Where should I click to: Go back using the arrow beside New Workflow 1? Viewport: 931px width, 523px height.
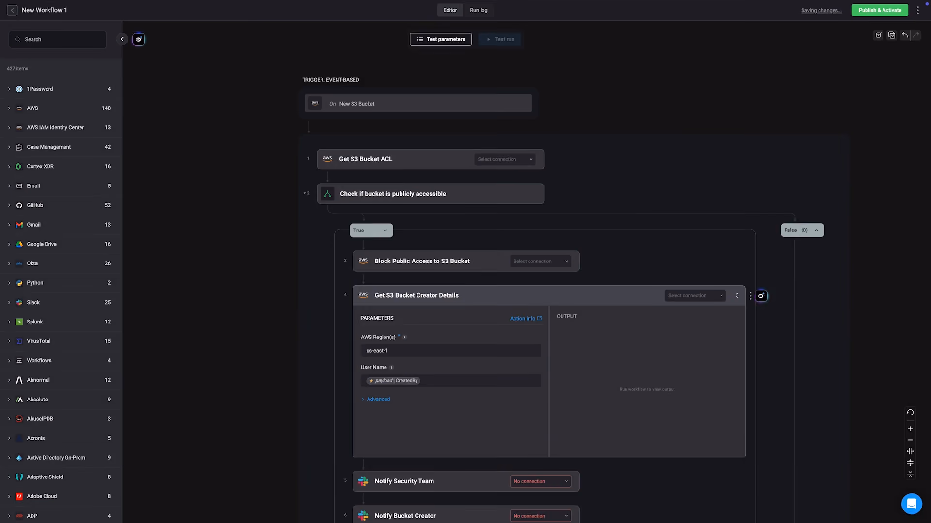pyautogui.click(x=12, y=10)
